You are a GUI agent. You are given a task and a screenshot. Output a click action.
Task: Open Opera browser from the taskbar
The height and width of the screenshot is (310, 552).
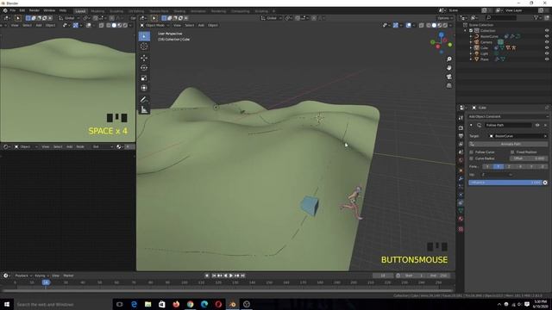click(218, 304)
